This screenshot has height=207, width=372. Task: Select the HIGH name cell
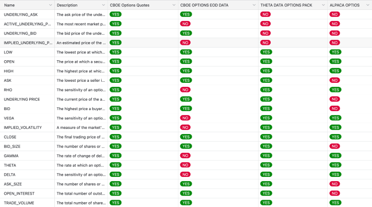click(x=27, y=71)
